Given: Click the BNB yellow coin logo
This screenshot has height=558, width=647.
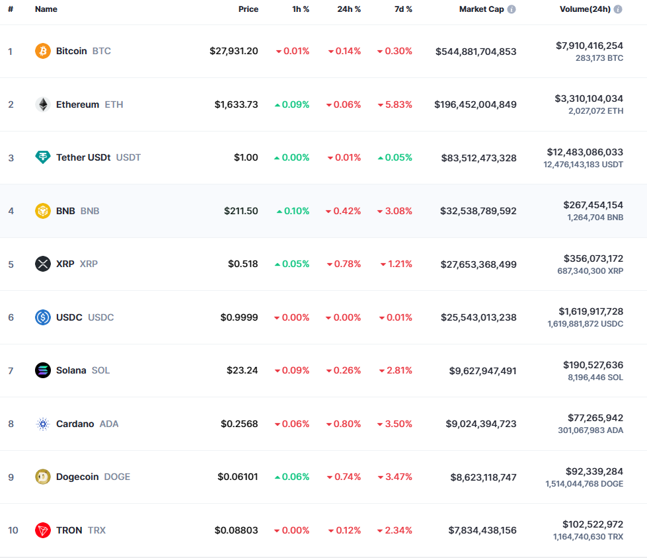Looking at the screenshot, I should [x=43, y=211].
